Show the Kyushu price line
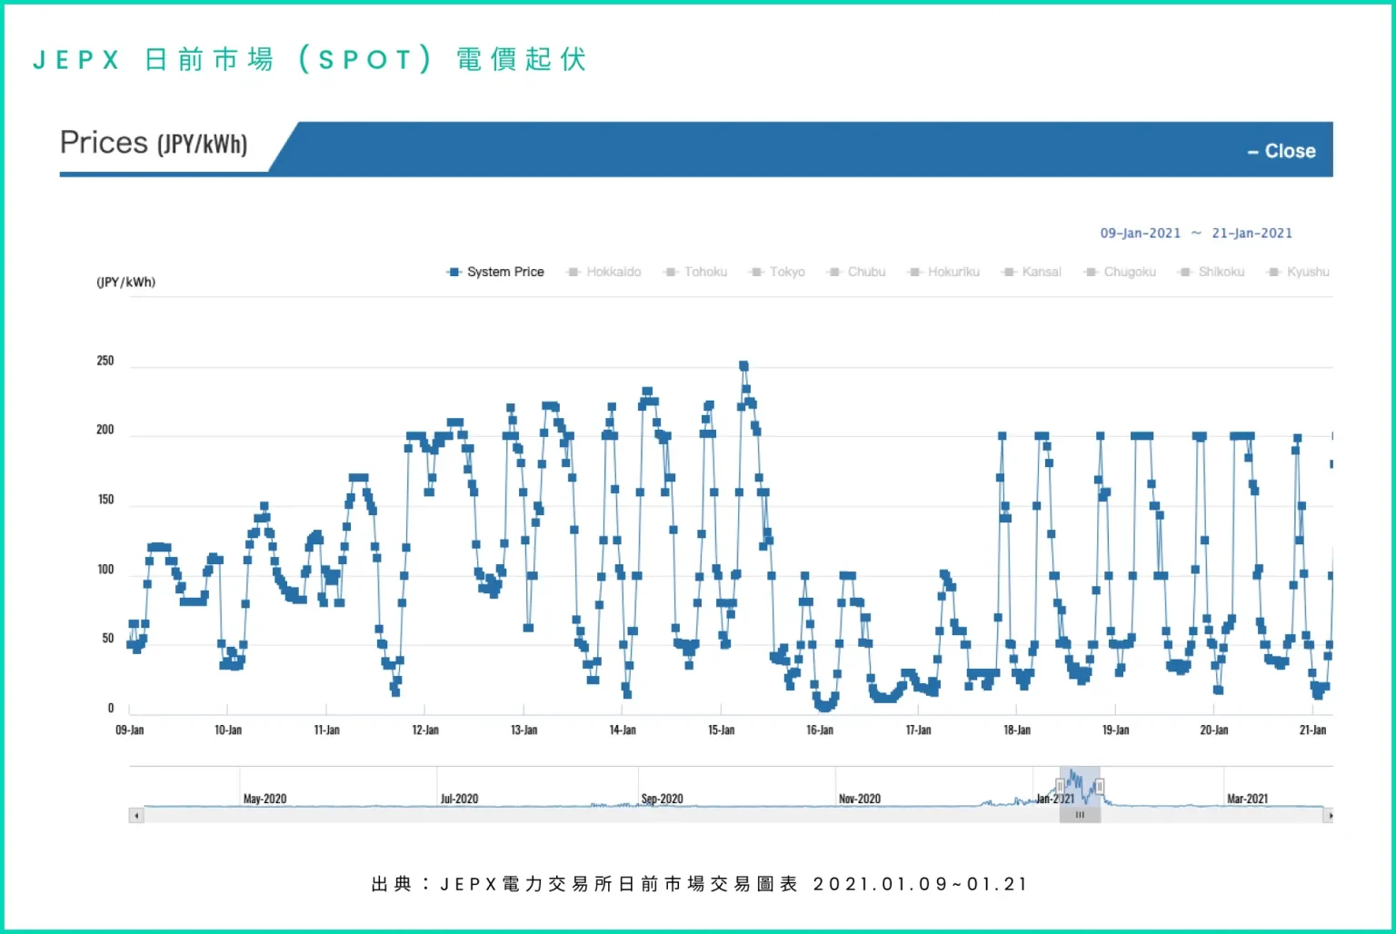1396x934 pixels. (x=1299, y=272)
